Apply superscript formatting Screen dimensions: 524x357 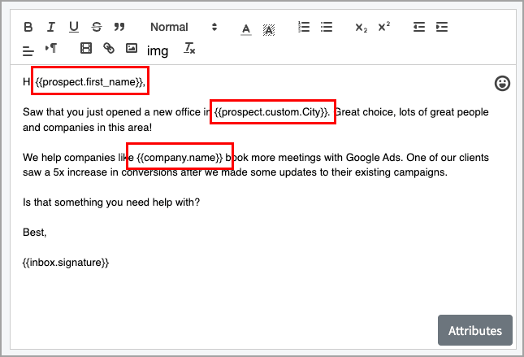(384, 27)
